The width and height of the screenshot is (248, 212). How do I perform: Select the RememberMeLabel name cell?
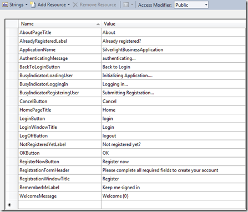tap(60, 187)
